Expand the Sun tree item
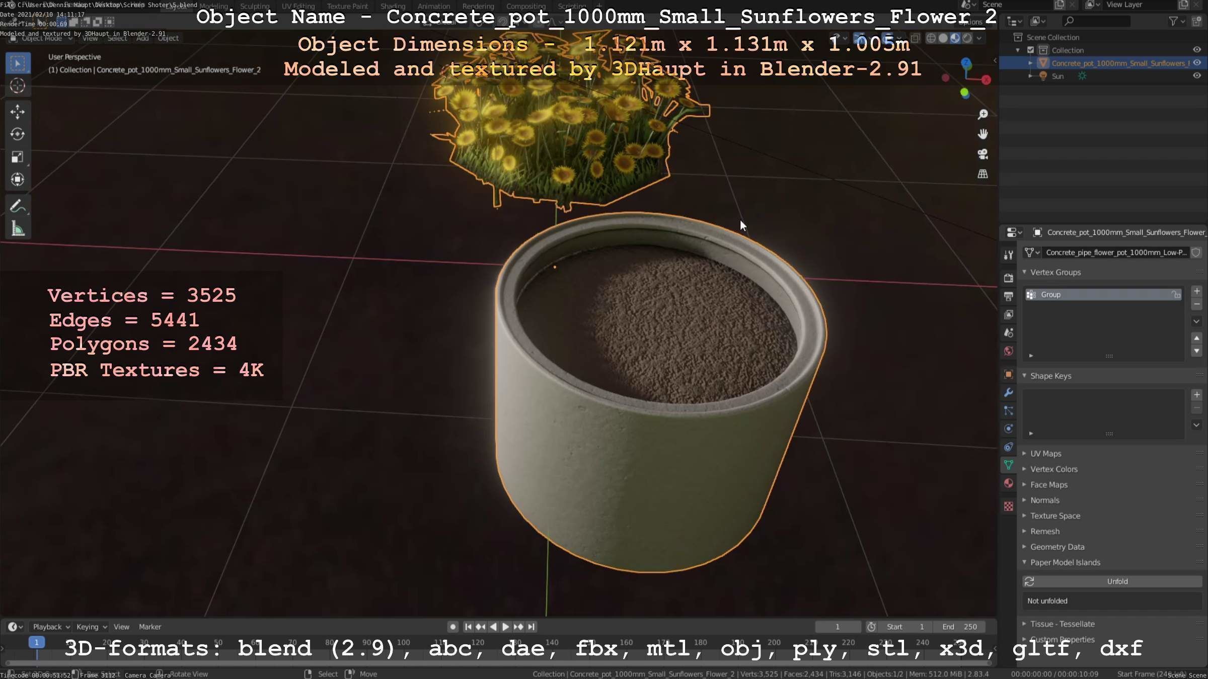1208x679 pixels. tap(1030, 76)
